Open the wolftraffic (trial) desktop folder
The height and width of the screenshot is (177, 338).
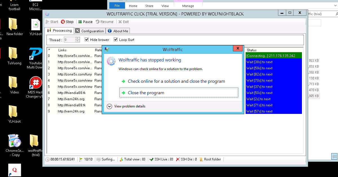coord(35,145)
